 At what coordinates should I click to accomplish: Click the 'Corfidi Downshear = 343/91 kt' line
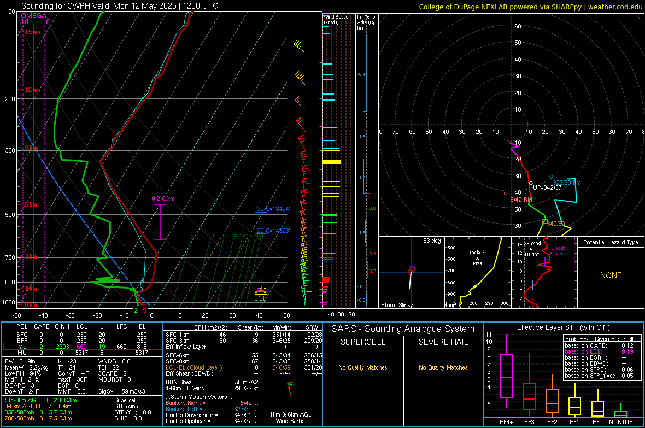click(x=212, y=415)
